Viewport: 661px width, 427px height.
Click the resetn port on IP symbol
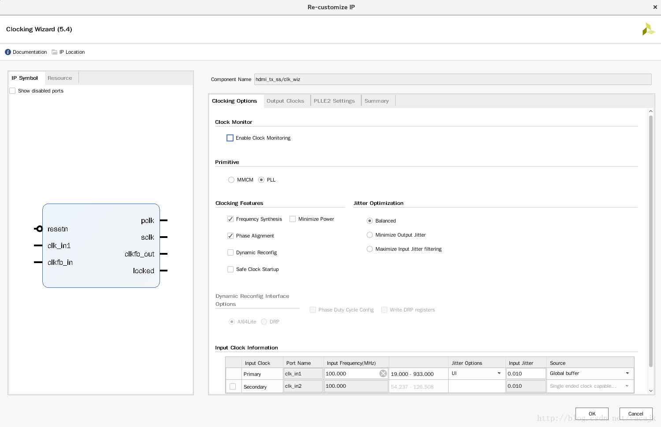coord(58,229)
